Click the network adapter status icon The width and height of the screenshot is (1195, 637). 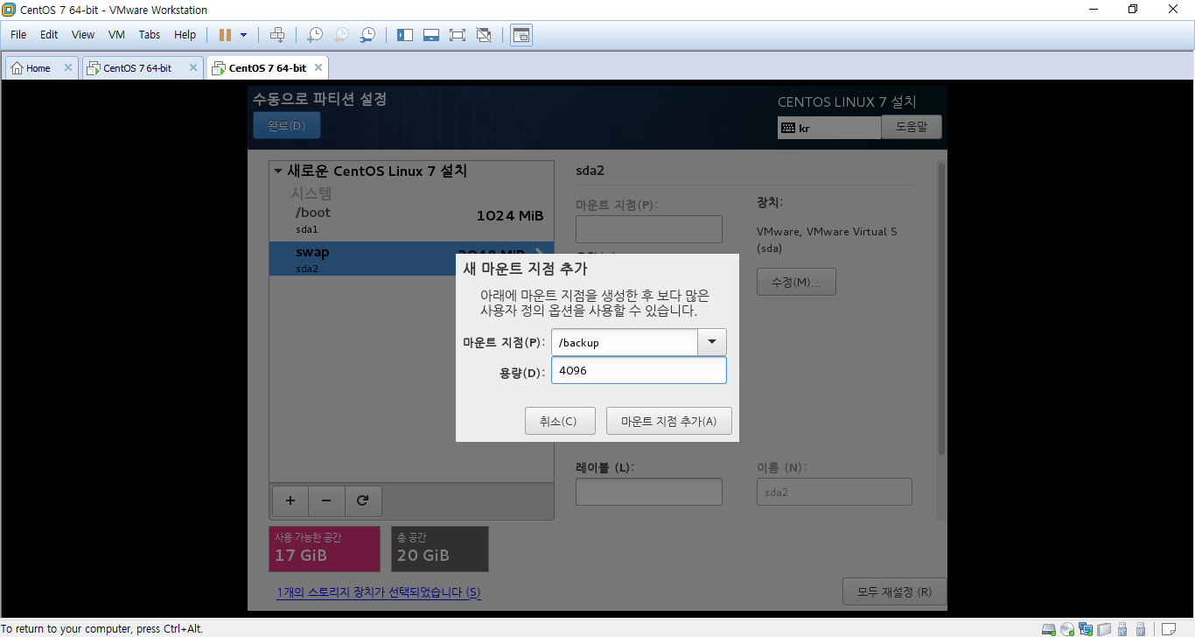pyautogui.click(x=1086, y=629)
